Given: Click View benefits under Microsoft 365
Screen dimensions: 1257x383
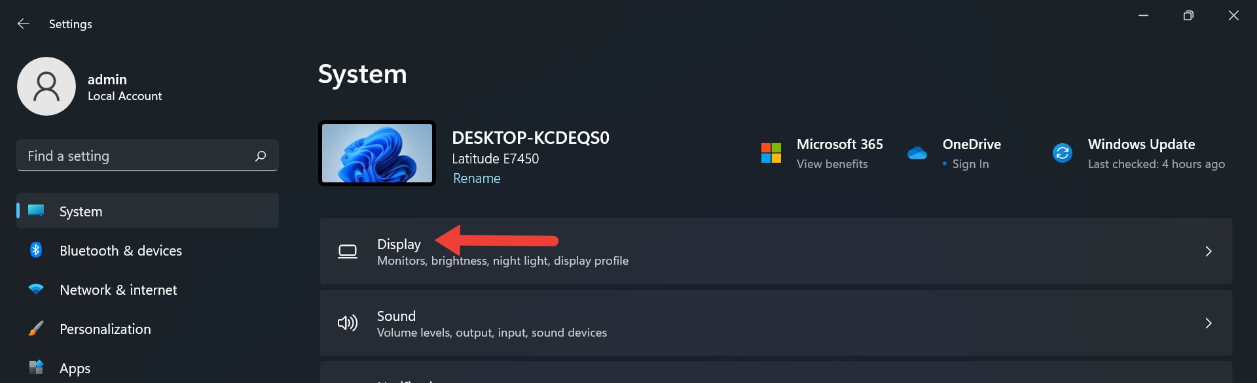Looking at the screenshot, I should tap(831, 164).
